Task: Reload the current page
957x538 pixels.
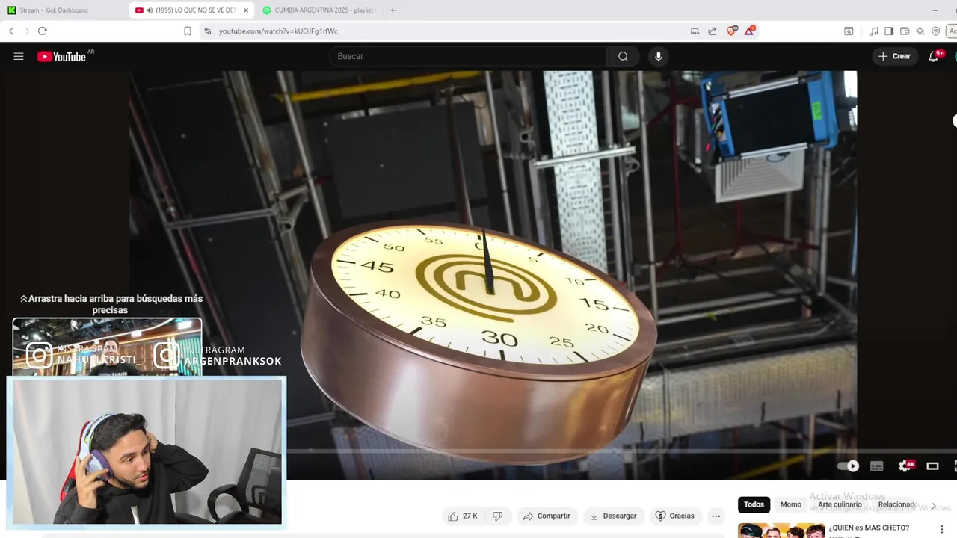Action: (x=42, y=31)
